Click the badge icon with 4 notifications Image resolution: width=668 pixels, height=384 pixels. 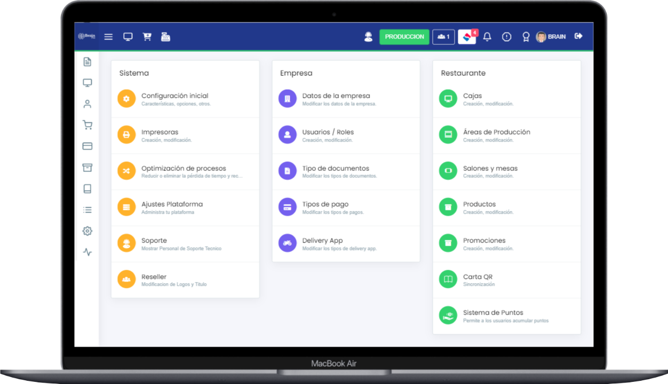click(x=467, y=37)
